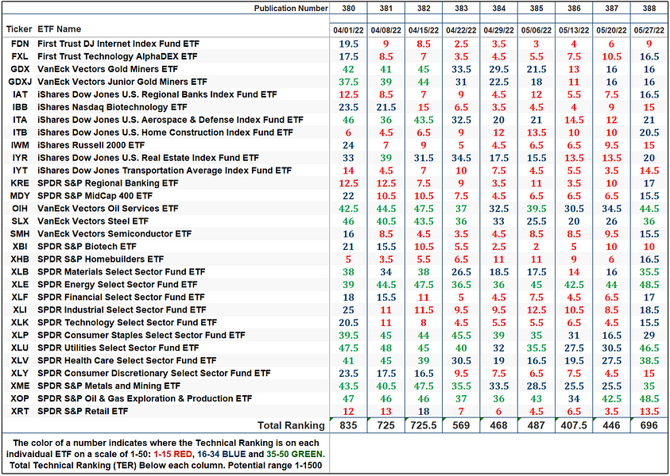The image size is (670, 476).
Task: Select 'SPDR Energy Select Sector Fund ETF' name
Action: pos(118,285)
